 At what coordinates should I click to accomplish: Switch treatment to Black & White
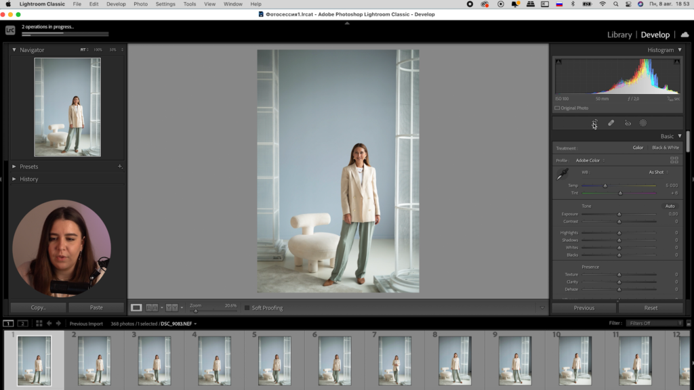[665, 148]
